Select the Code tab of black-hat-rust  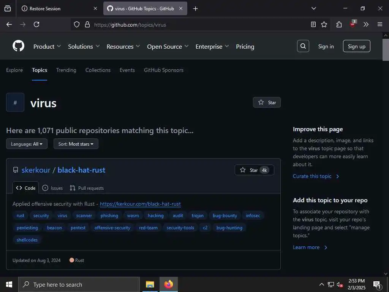26,188
